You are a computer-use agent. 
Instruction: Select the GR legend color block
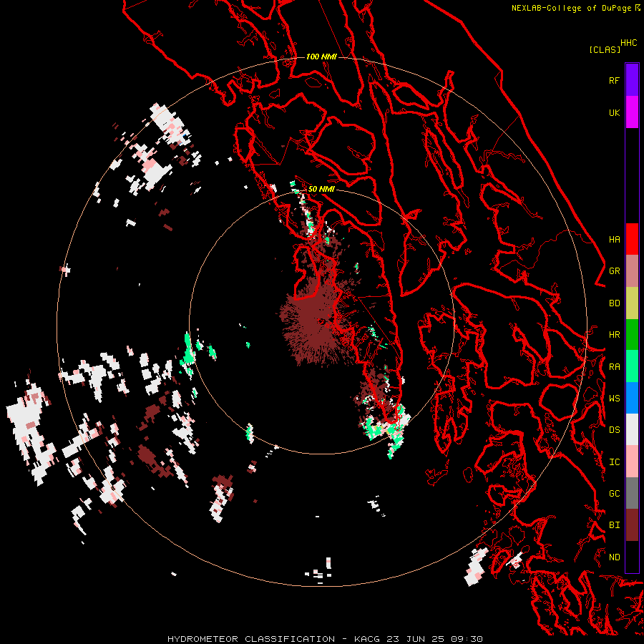coord(632,271)
